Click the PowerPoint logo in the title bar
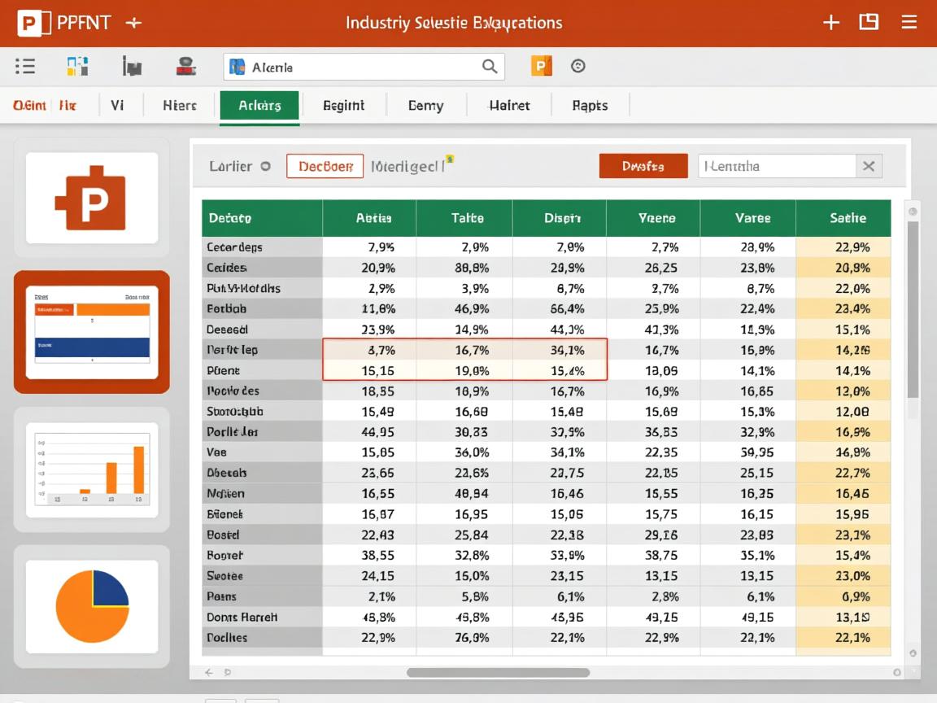Screen dimensions: 937x703 point(30,23)
